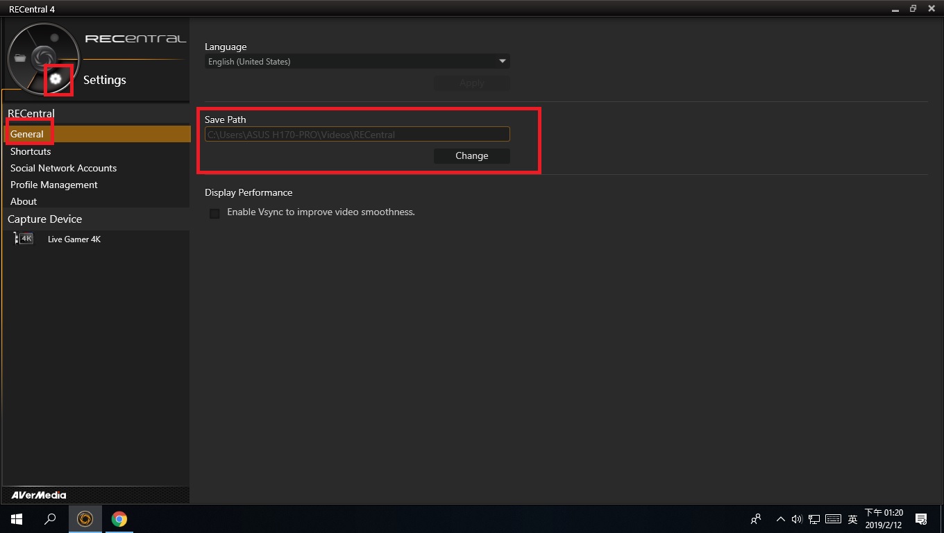Show hidden system tray icons
Image resolution: width=944 pixels, height=533 pixels.
(780, 519)
